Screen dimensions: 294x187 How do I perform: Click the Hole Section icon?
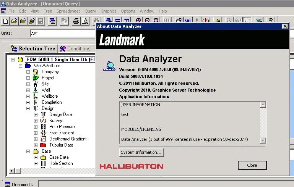pos(43,163)
